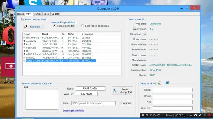Screen dimensions: 213x119
Task: Click the 1280x800 resolution on the recorder bar
Action: point(155,115)
